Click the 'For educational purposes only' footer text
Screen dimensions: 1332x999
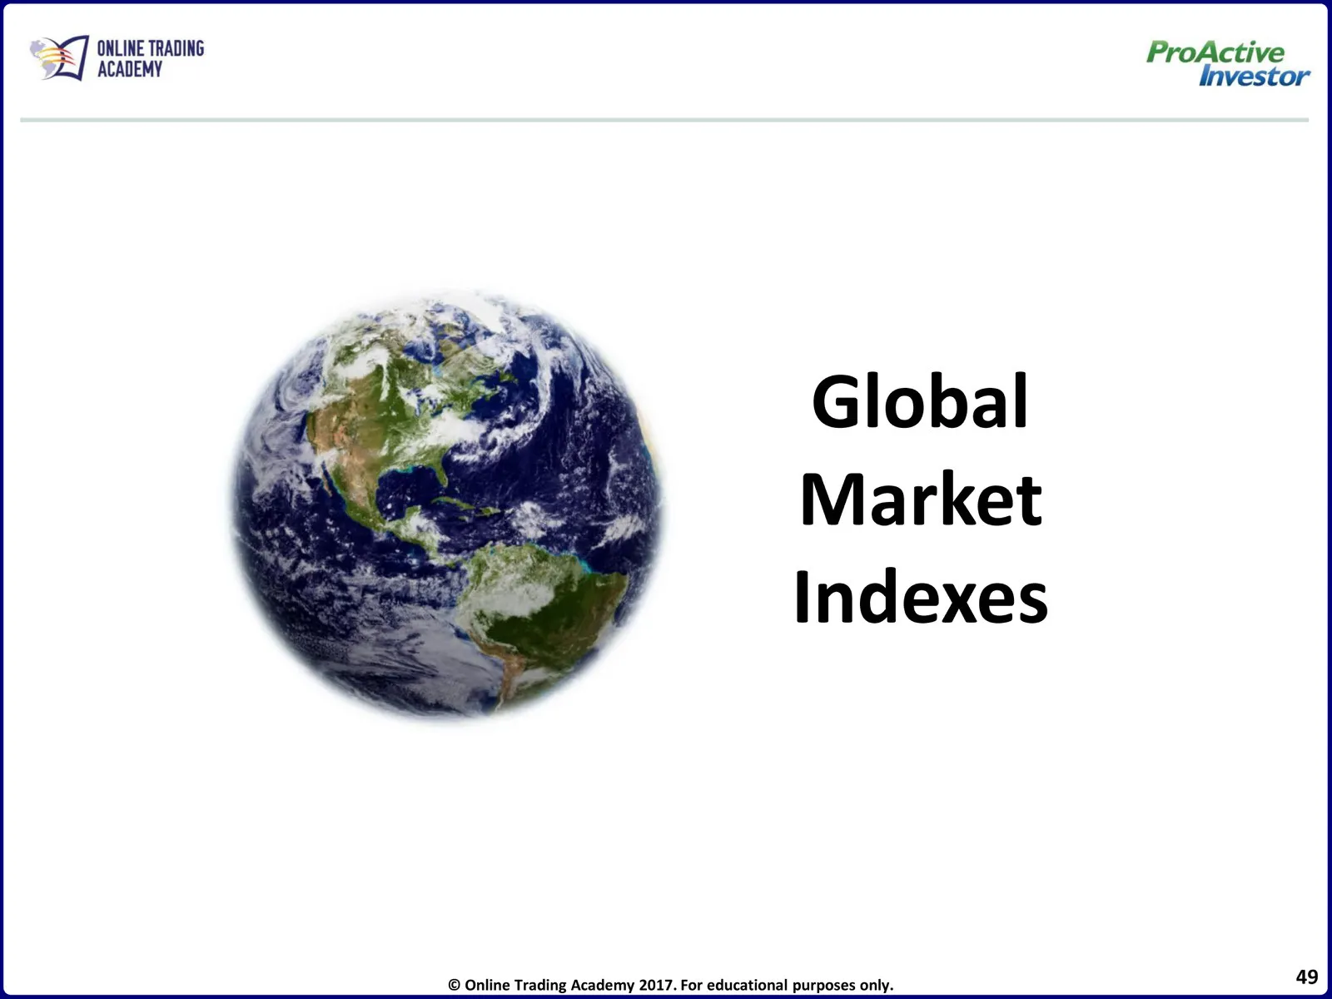coord(787,985)
